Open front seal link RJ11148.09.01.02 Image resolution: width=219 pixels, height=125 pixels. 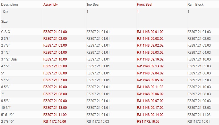(x=150, y=32)
